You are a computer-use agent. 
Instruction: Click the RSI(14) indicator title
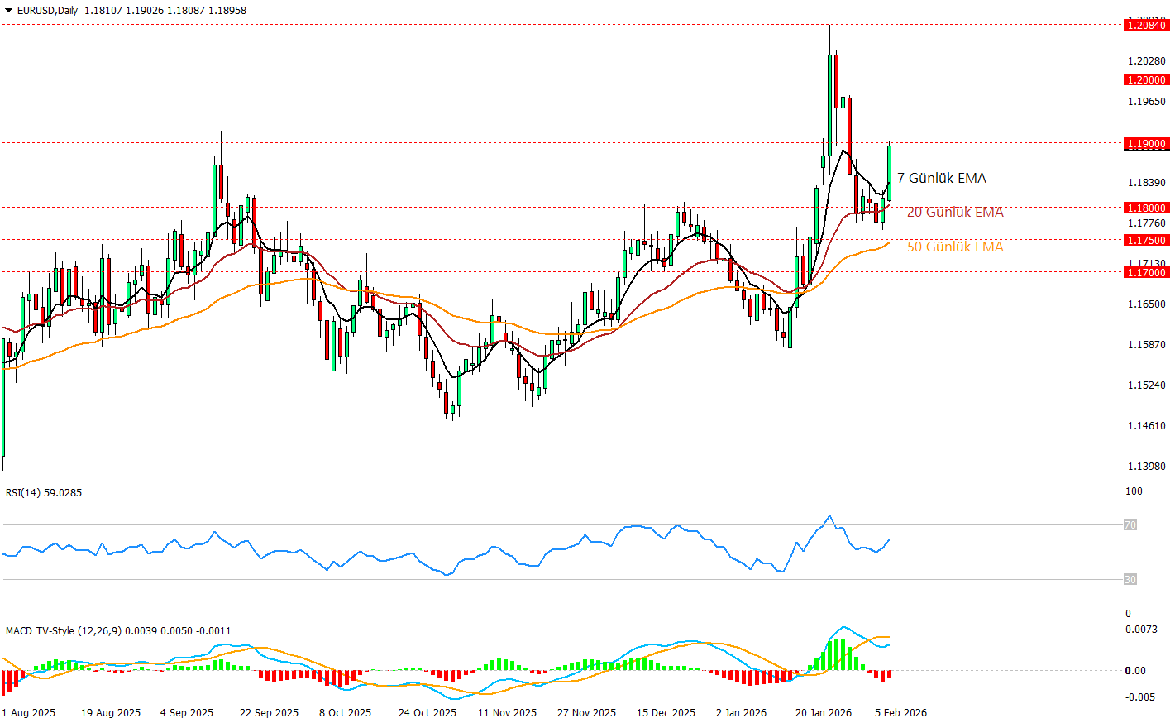click(43, 493)
